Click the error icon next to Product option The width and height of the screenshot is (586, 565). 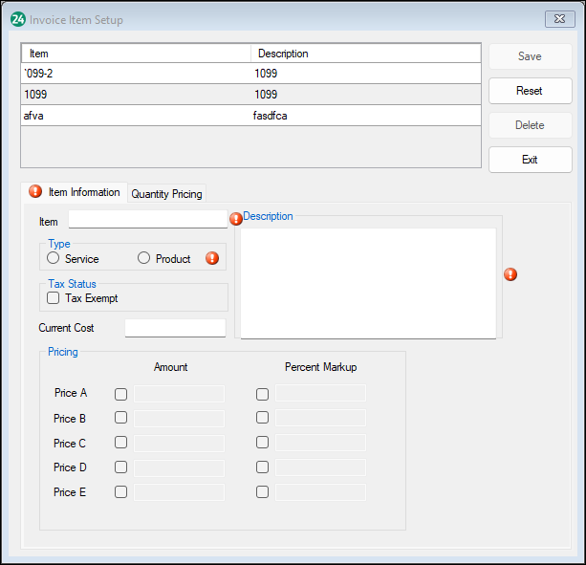click(x=212, y=258)
